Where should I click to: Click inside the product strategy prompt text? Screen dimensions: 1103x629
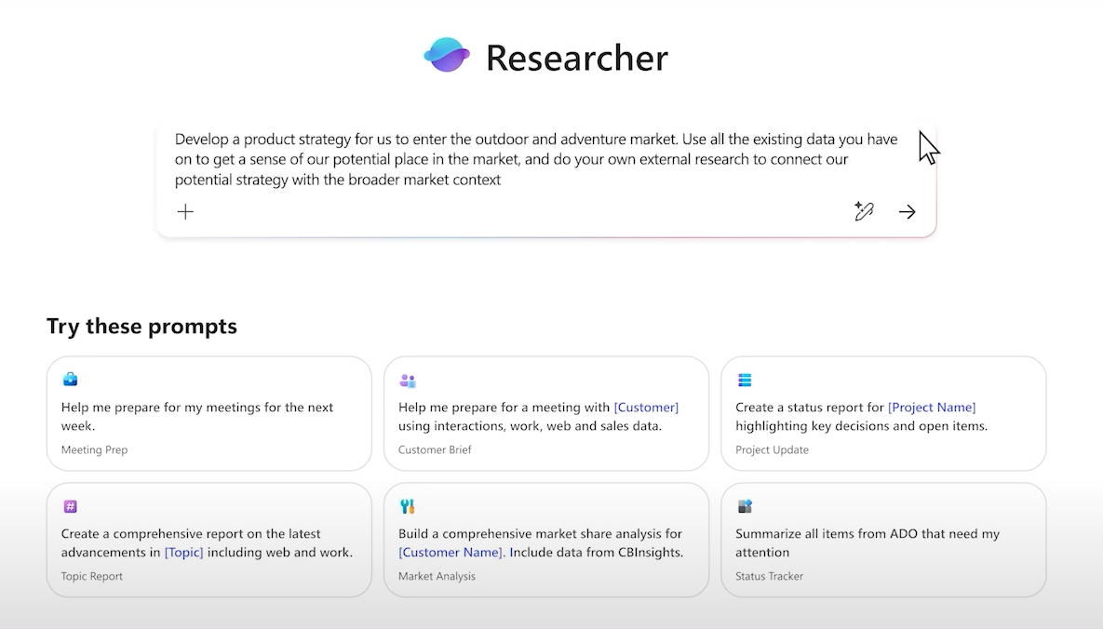pos(536,159)
